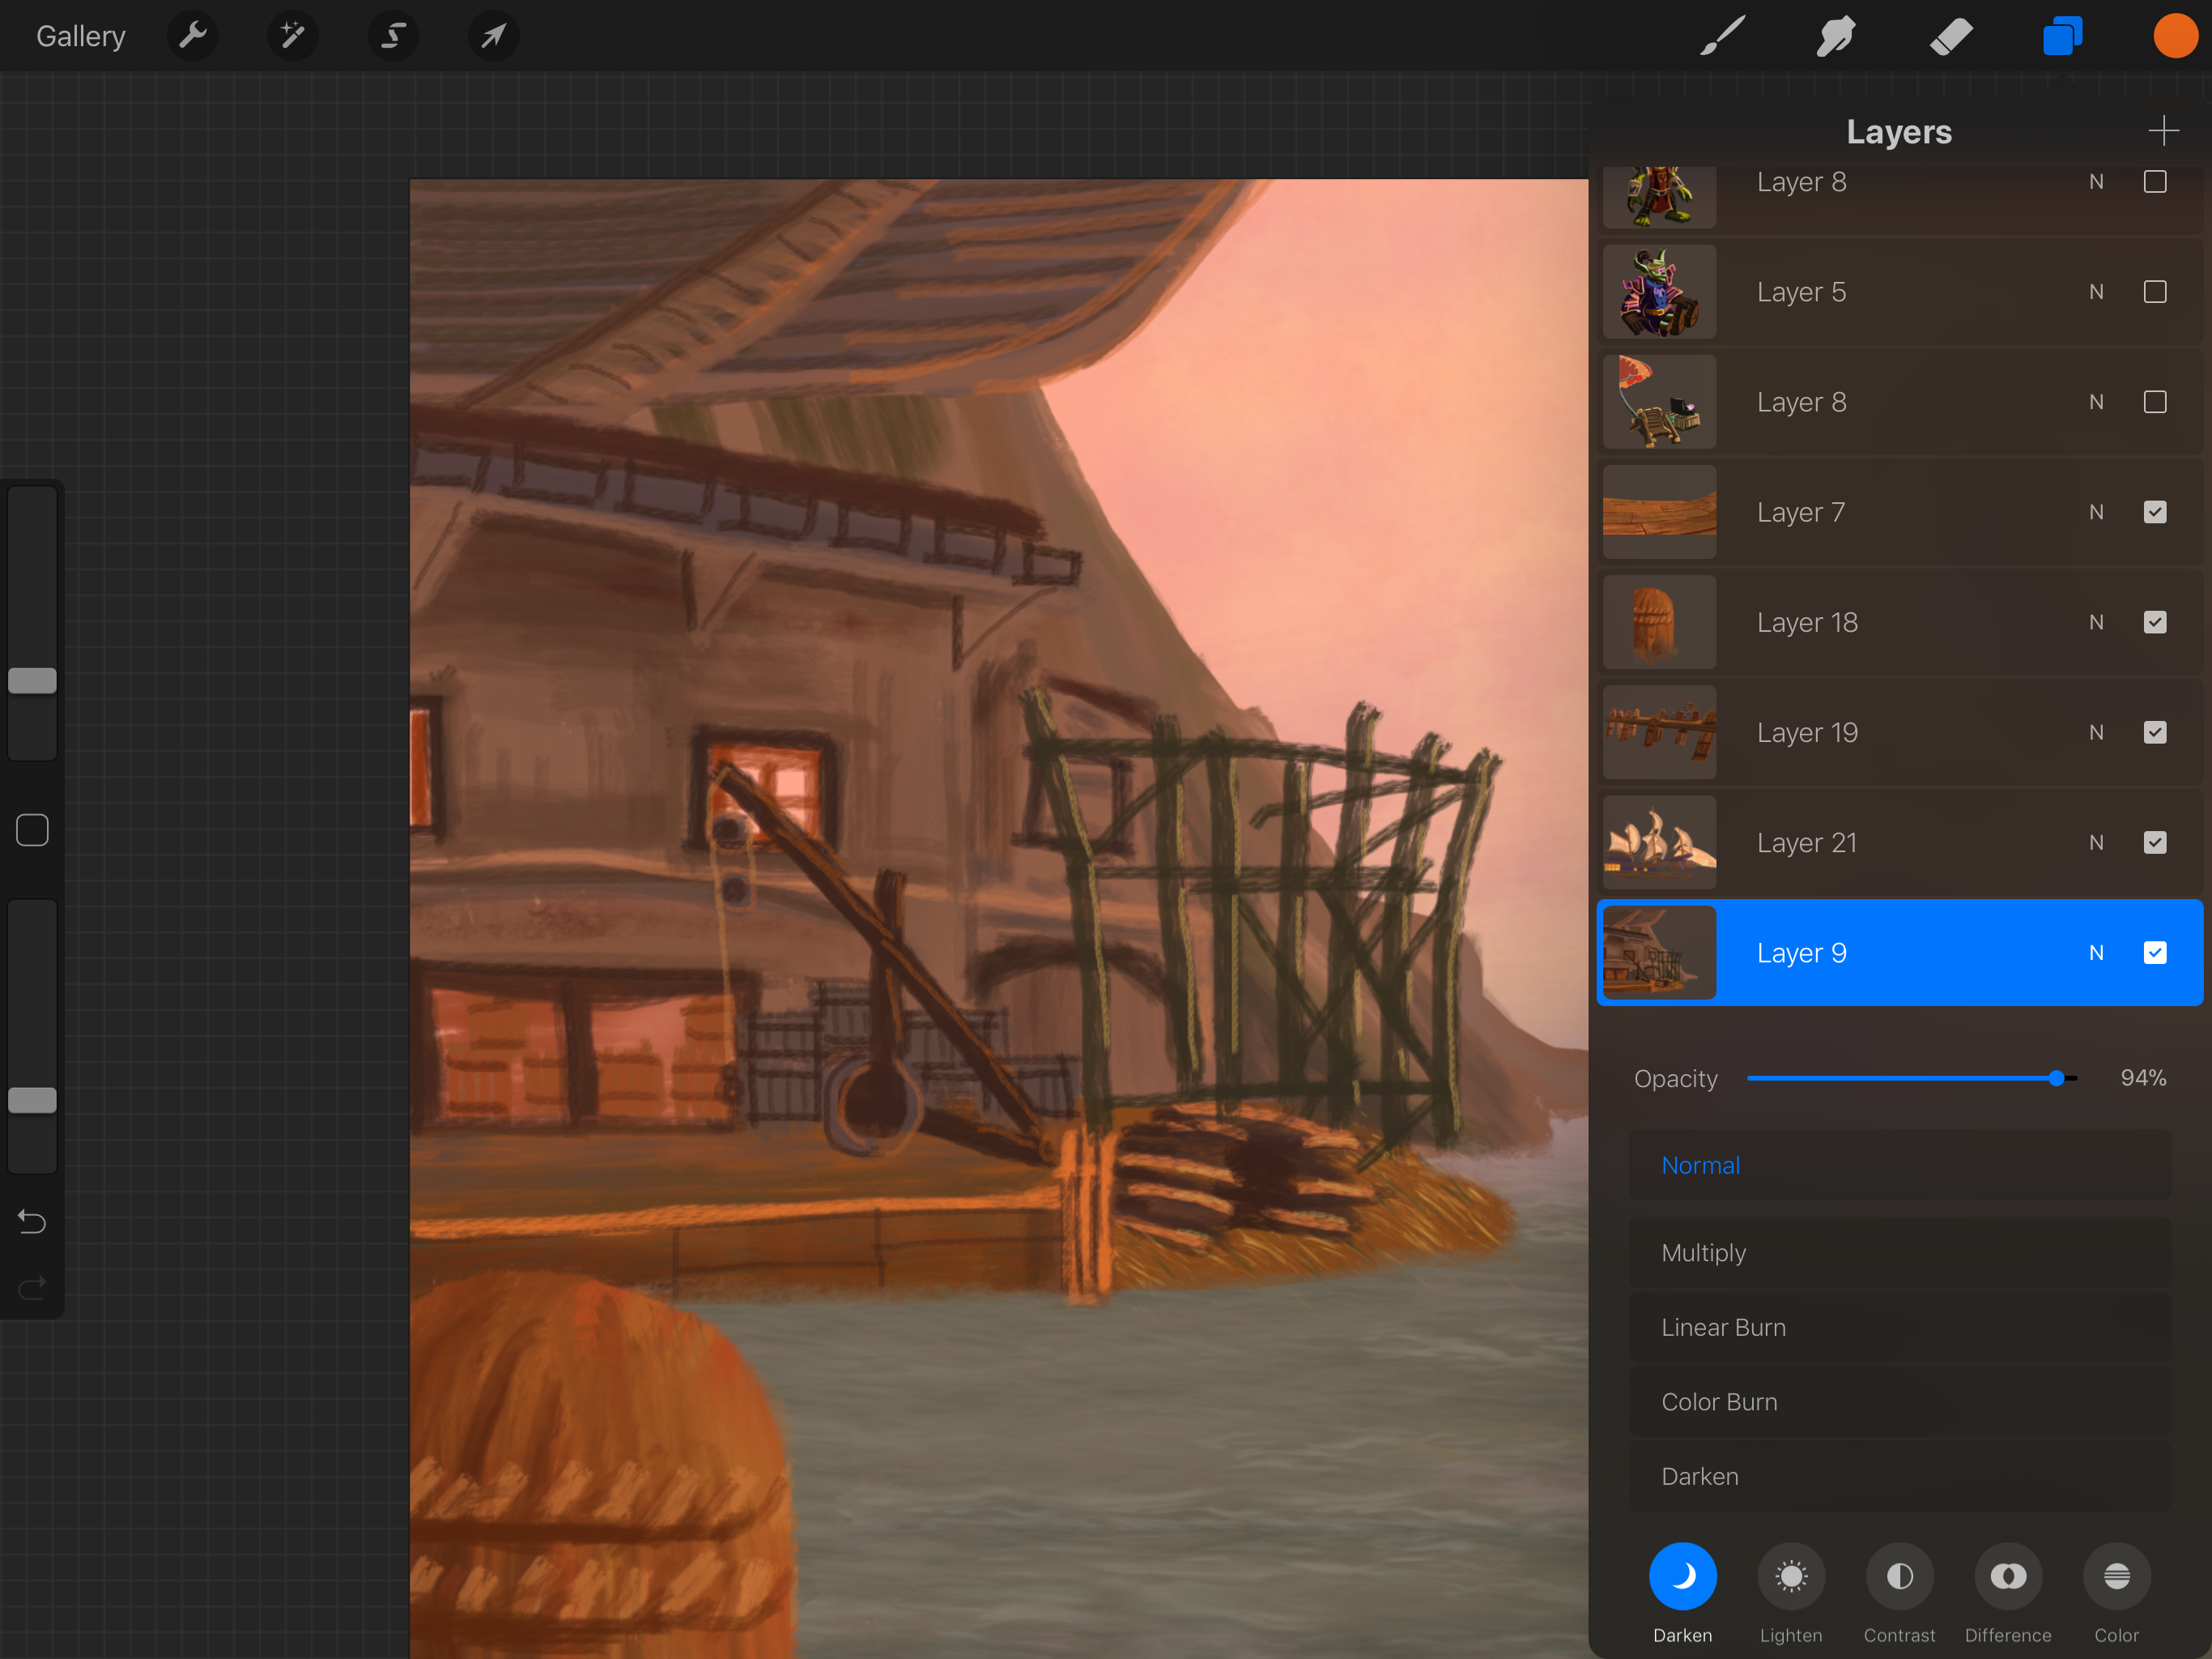2212x1659 pixels.
Task: Open blend mode N for Layer 7
Action: [2096, 512]
